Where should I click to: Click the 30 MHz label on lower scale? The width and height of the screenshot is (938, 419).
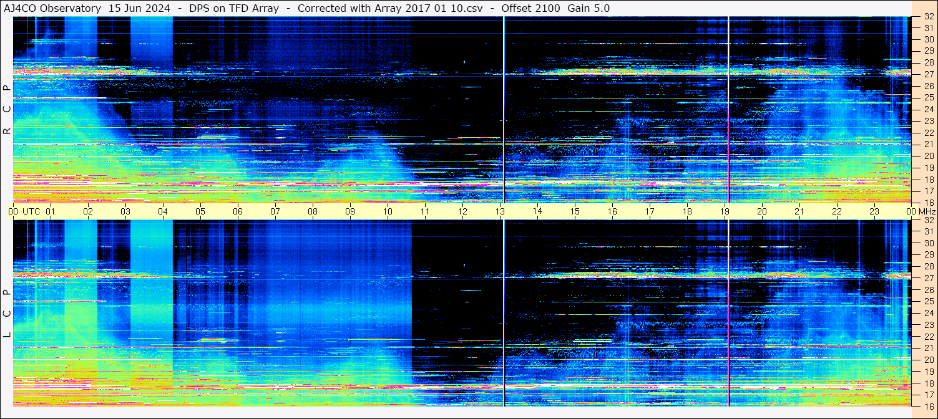[928, 243]
